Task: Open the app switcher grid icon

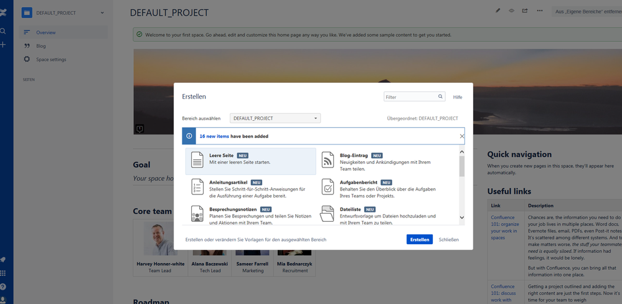Action: point(3,273)
